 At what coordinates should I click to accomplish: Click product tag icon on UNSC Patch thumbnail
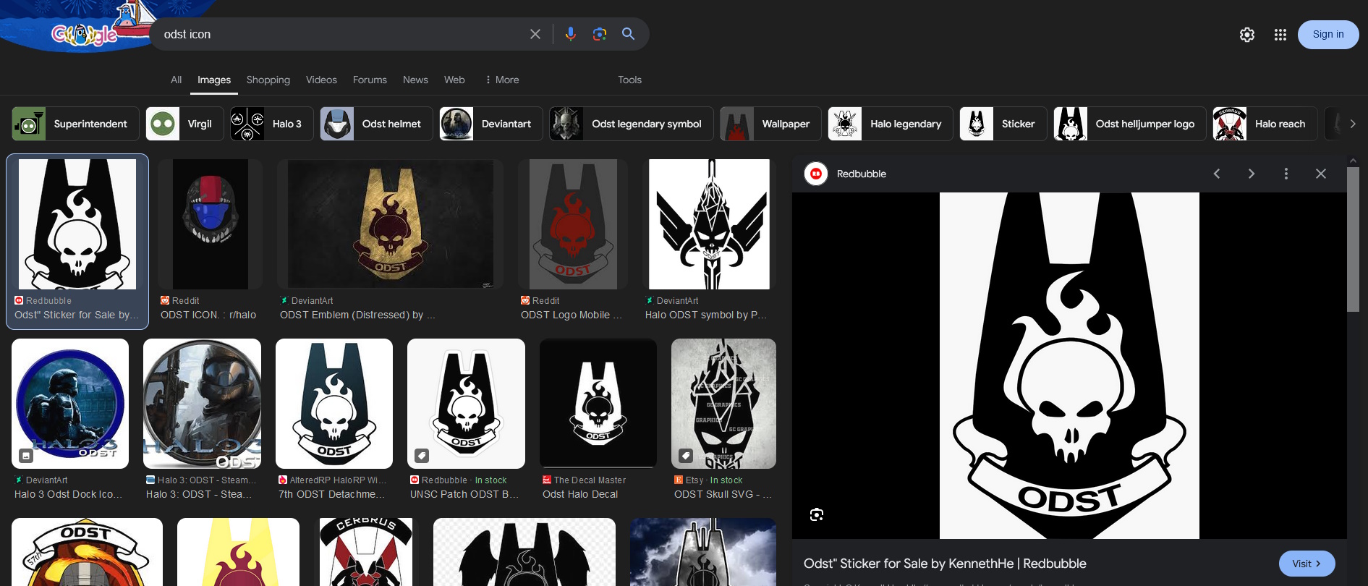pyautogui.click(x=422, y=455)
